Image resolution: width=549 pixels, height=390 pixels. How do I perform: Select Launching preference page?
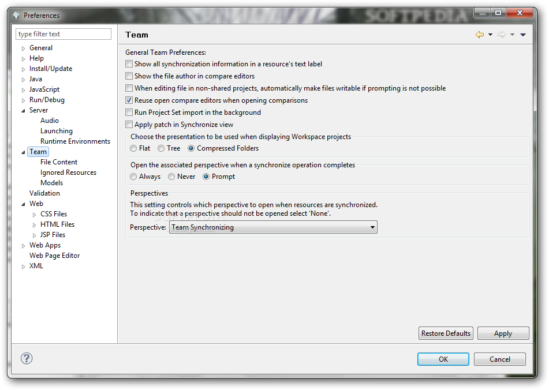click(x=57, y=131)
